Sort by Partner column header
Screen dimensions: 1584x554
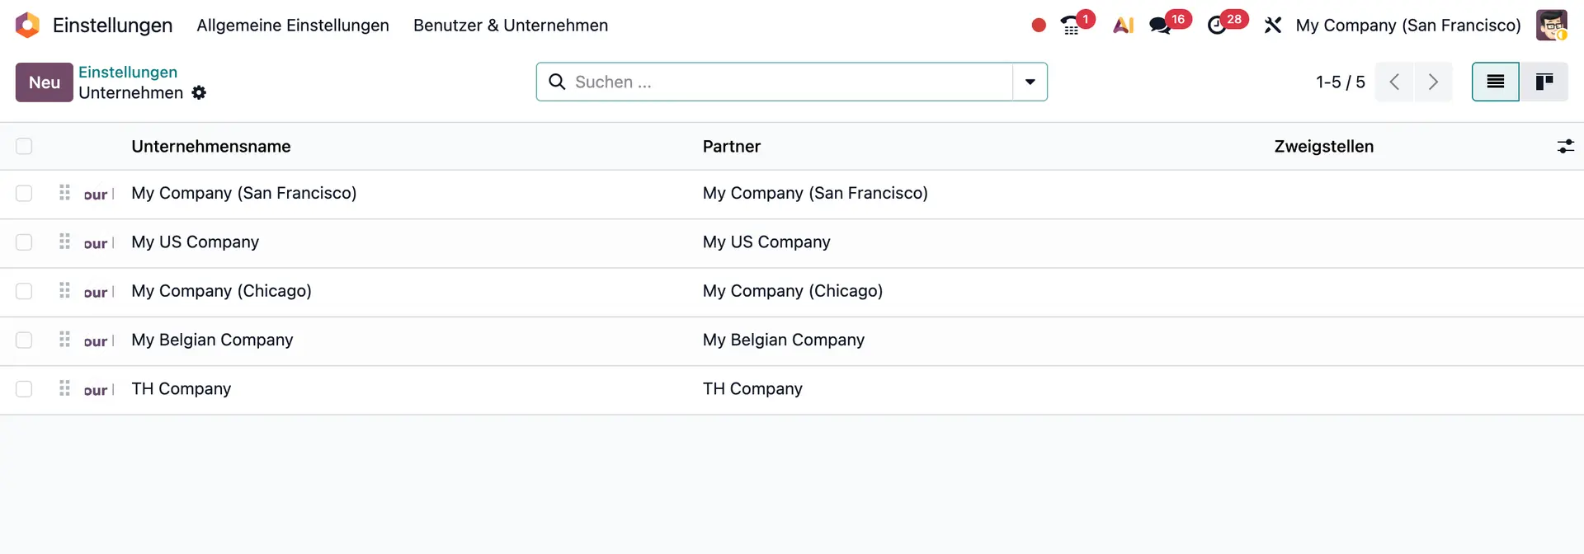tap(732, 147)
